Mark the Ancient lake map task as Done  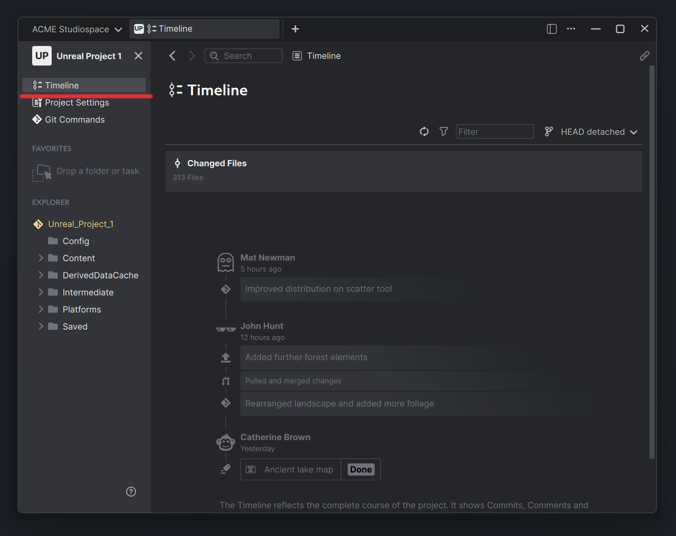361,469
